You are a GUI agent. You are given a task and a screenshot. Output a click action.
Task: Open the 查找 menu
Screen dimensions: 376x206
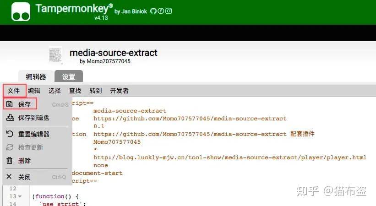pyautogui.click(x=75, y=91)
